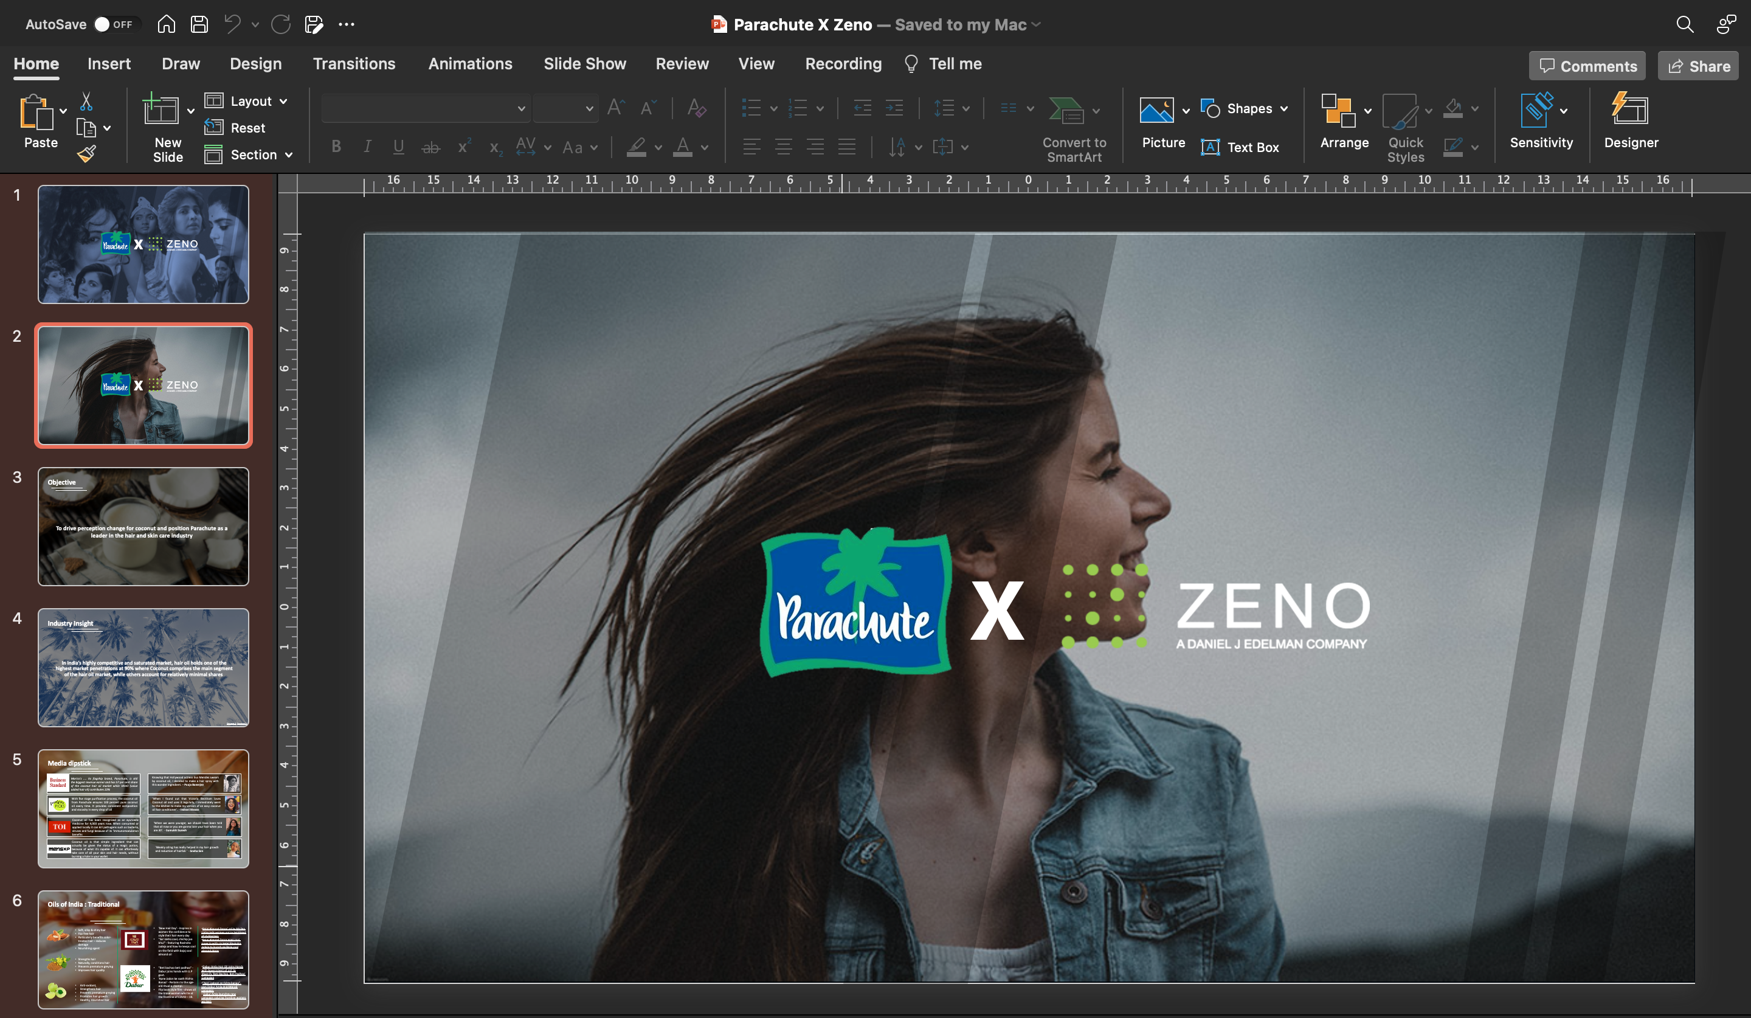Open the document title saved-location dropdown
The image size is (1751, 1018).
tap(1037, 24)
